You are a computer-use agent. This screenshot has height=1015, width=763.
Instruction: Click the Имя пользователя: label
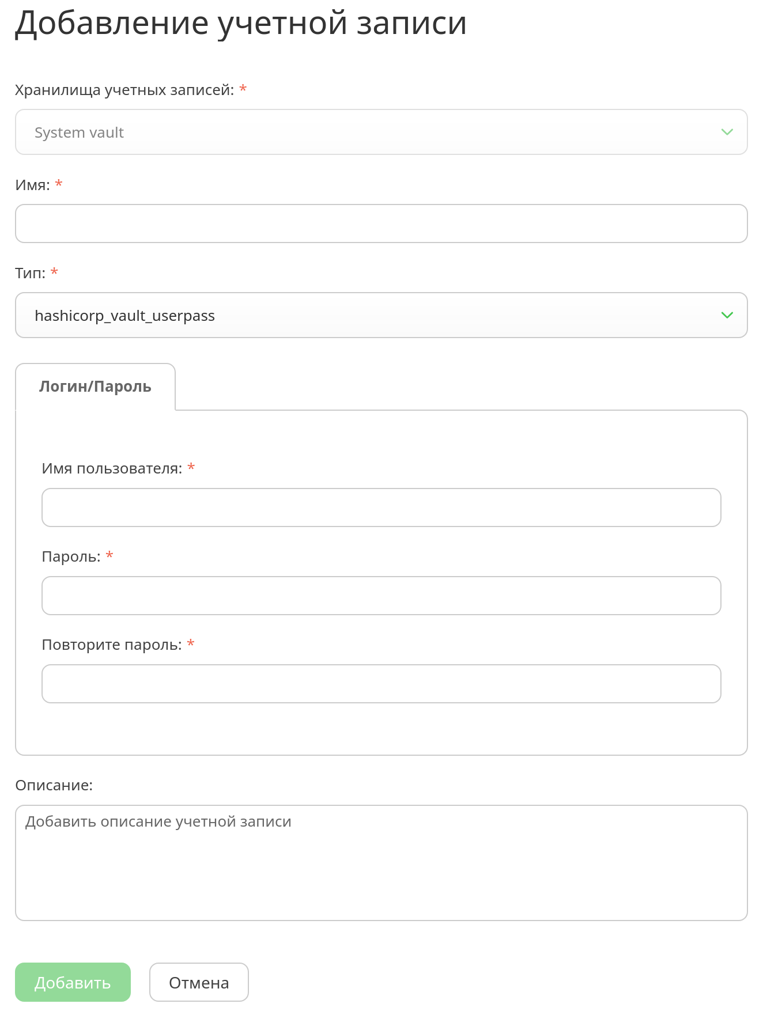point(112,469)
